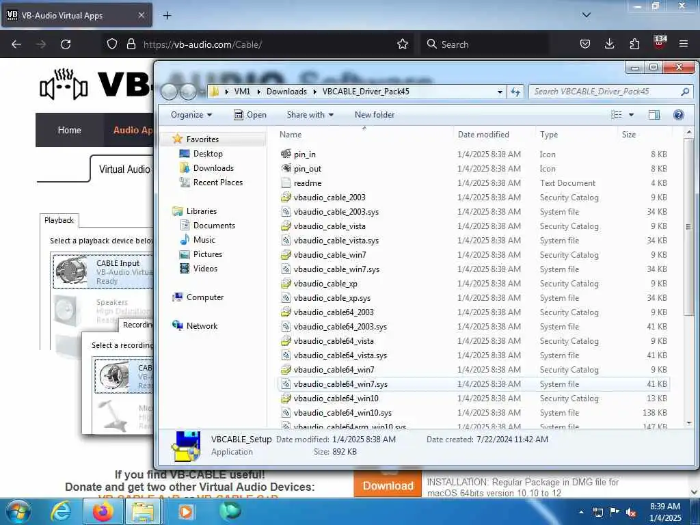Open the red extension badge icon

660,43
